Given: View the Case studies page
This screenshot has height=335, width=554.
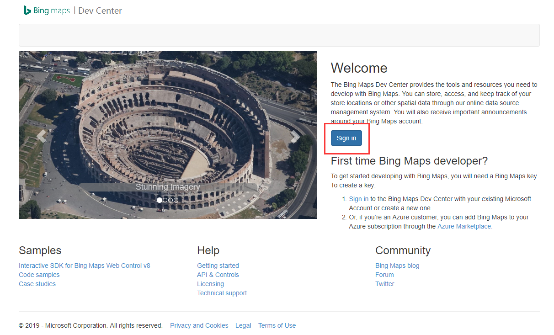Looking at the screenshot, I should point(37,284).
